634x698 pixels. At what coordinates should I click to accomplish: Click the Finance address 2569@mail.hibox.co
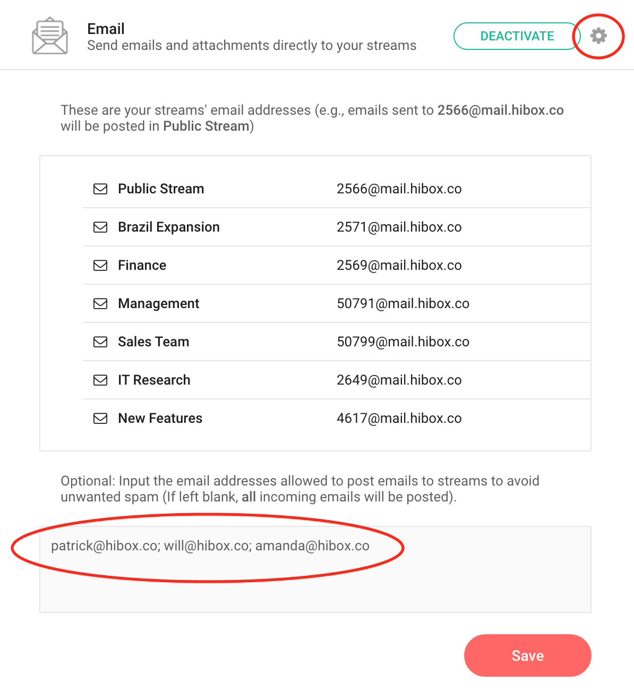click(x=399, y=266)
